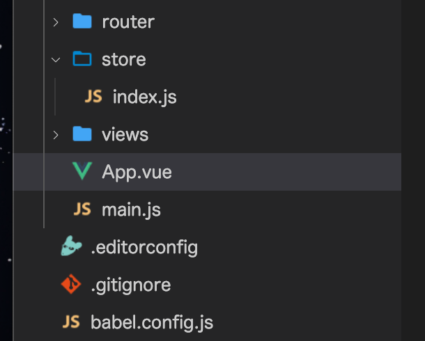The width and height of the screenshot is (425, 341).
Task: Select the router folder label
Action: tap(127, 22)
